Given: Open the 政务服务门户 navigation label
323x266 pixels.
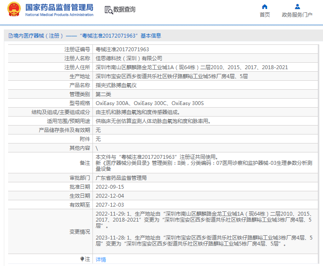Looking at the screenshot, I should click(297, 15).
